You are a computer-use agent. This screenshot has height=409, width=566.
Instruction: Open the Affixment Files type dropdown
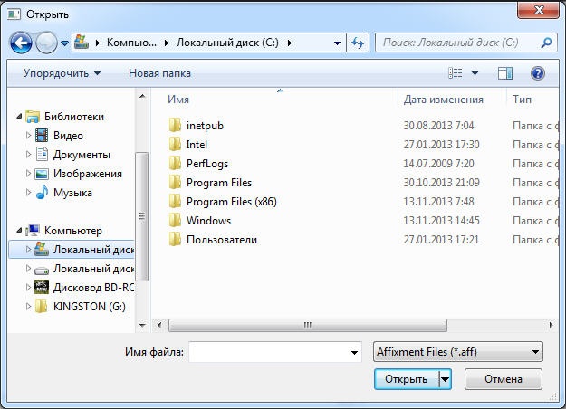[457, 352]
